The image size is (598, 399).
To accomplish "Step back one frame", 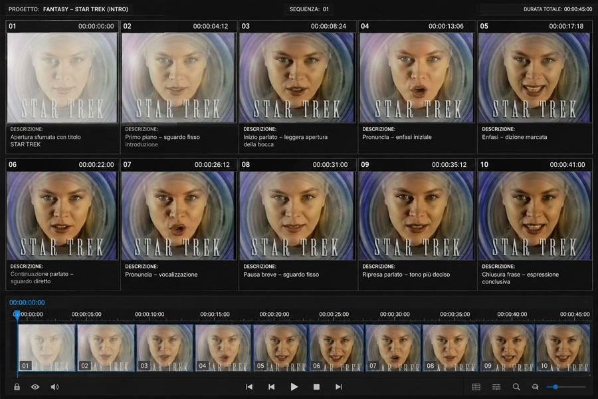I will [x=271, y=387].
